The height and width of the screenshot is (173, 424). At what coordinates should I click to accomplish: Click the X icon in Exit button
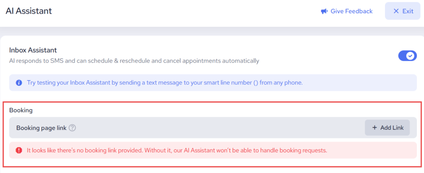coord(396,11)
